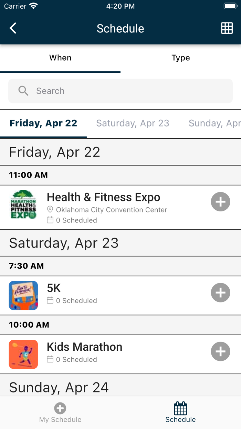Open the 5K event title
The height and width of the screenshot is (429, 241).
coord(54,288)
